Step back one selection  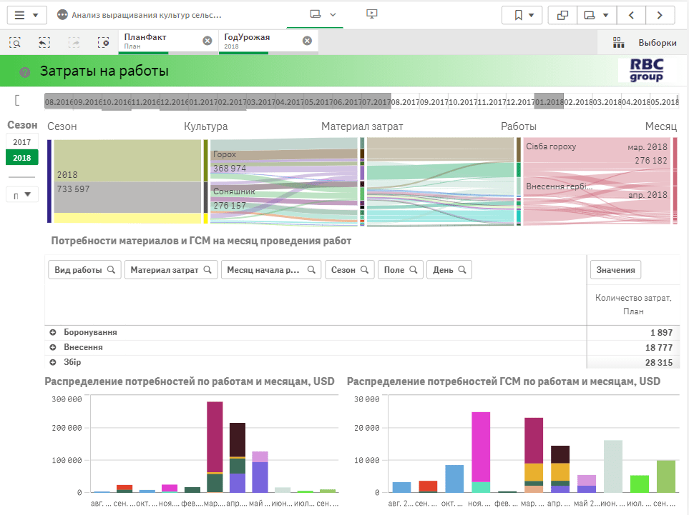tap(44, 42)
